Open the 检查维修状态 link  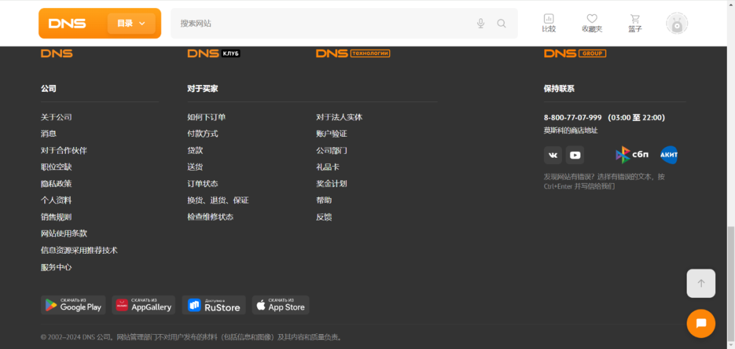click(210, 217)
